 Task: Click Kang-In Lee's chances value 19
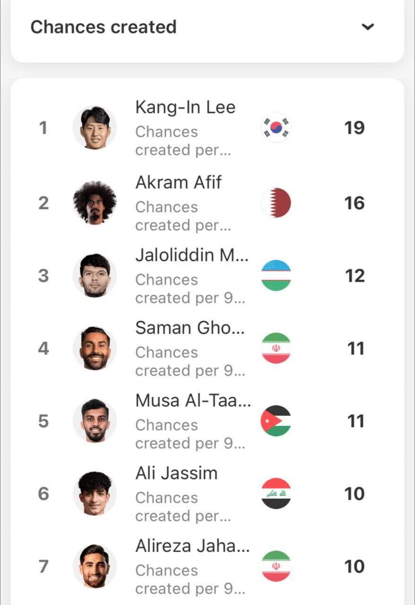tap(354, 128)
